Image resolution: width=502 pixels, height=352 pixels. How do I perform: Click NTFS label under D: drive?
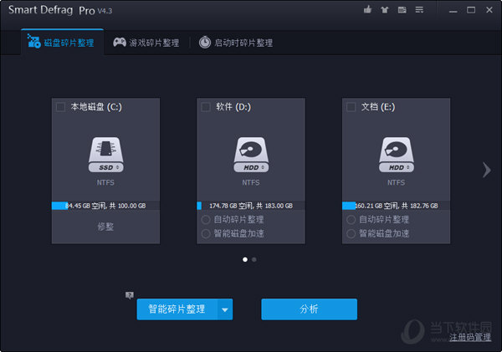251,182
